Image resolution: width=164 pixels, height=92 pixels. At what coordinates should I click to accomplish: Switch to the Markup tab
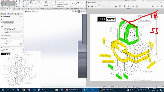(30, 9)
